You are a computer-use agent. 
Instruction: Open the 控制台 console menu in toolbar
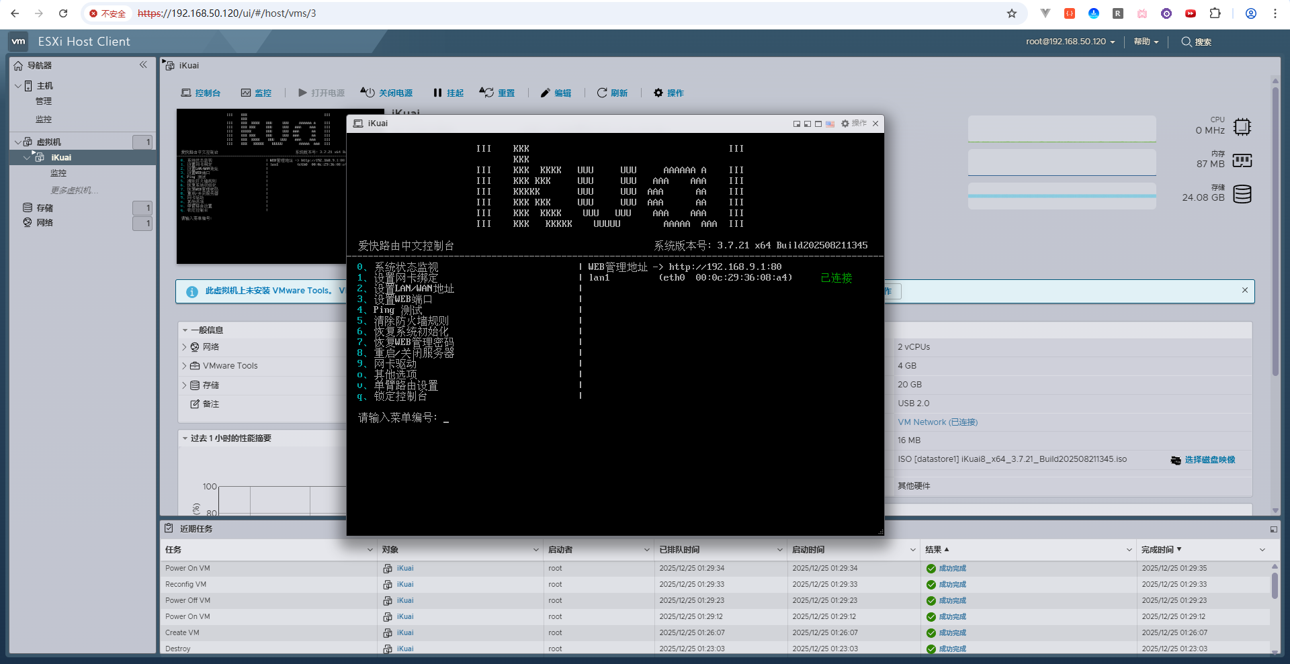pyautogui.click(x=201, y=93)
